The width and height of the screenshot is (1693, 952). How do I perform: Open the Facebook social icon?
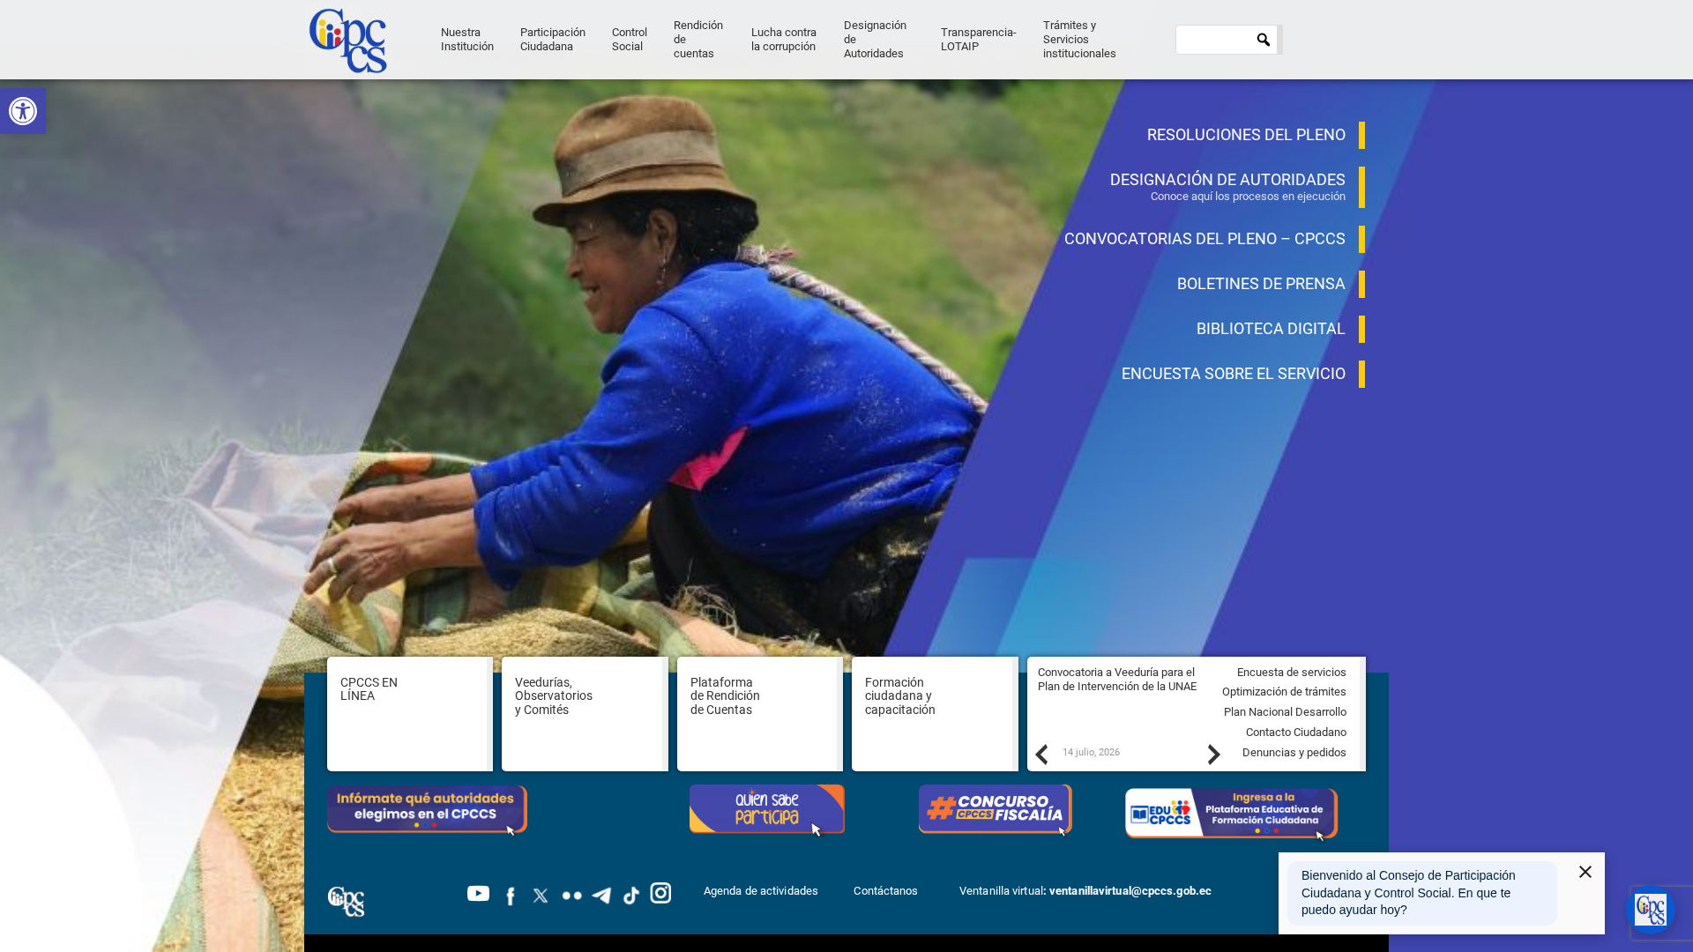point(511,896)
